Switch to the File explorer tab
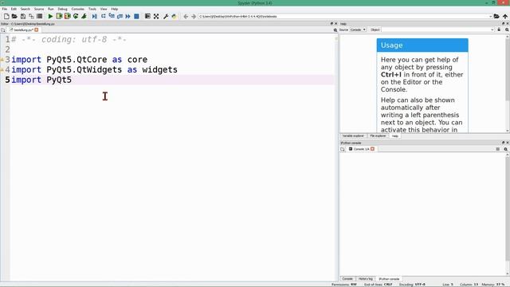This screenshot has height=287, width=510. click(378, 136)
